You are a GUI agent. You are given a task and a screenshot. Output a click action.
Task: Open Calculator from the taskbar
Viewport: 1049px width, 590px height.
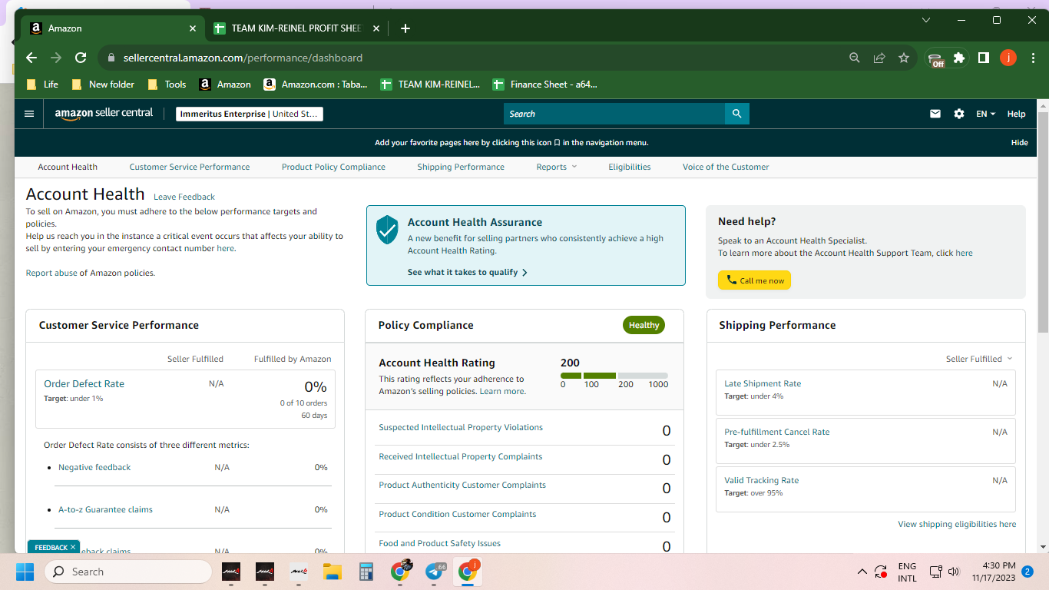coord(366,572)
